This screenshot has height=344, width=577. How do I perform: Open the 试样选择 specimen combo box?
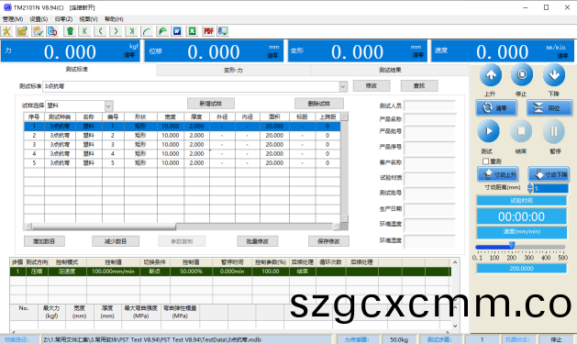pyautogui.click(x=108, y=106)
